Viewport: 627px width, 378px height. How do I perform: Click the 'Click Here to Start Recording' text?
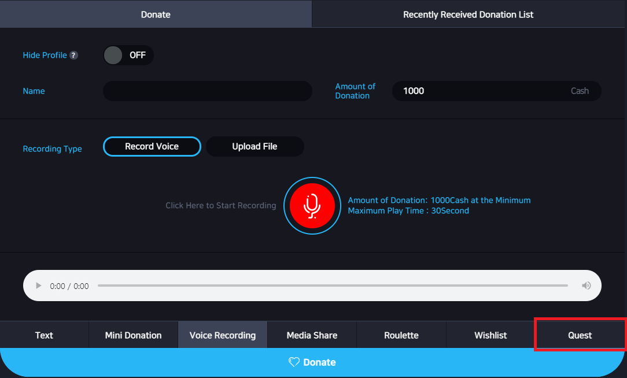pyautogui.click(x=221, y=205)
